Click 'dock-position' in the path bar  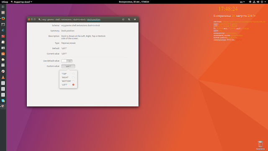tap(94, 20)
